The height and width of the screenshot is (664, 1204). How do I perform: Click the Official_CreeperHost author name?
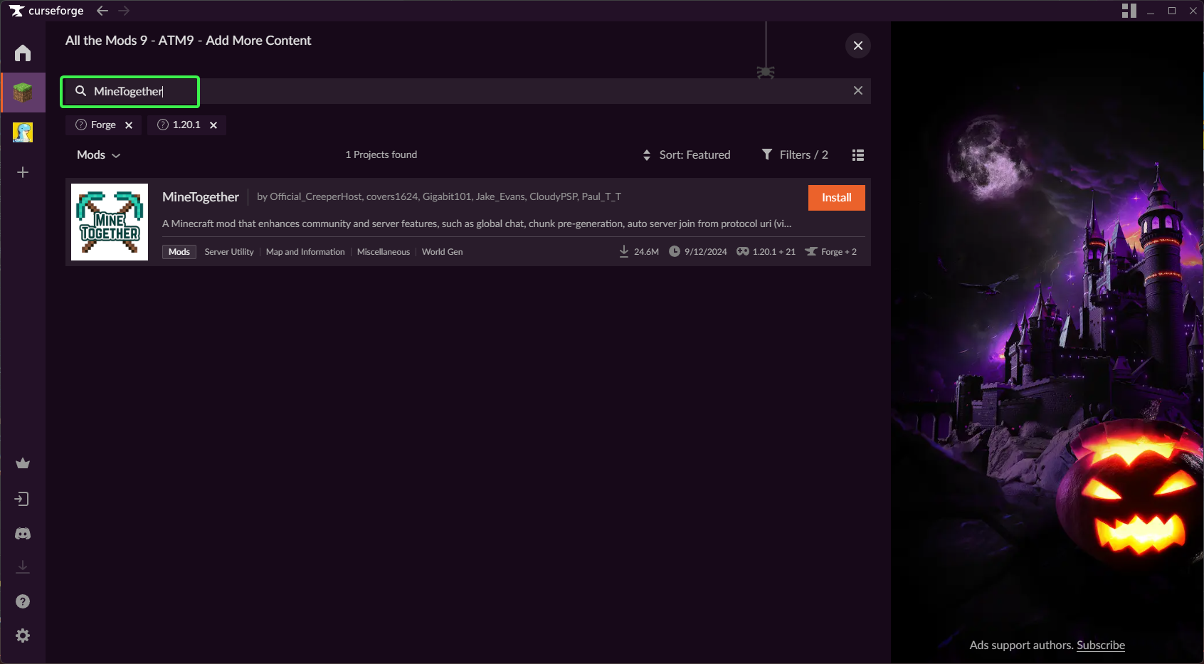coord(316,197)
